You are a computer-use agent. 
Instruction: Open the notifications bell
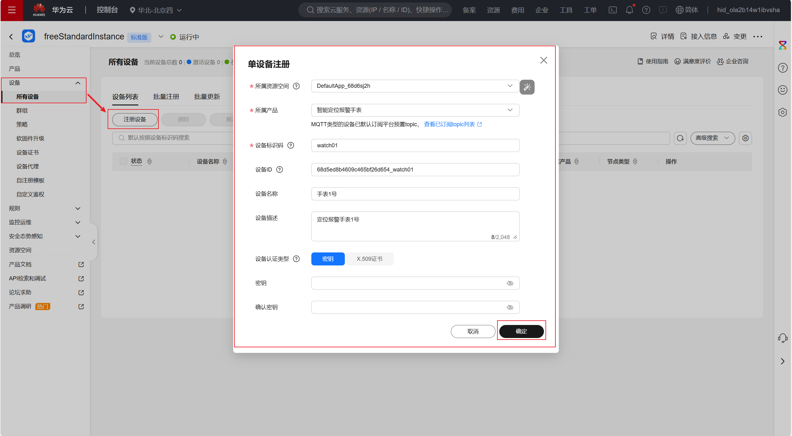[x=629, y=10]
